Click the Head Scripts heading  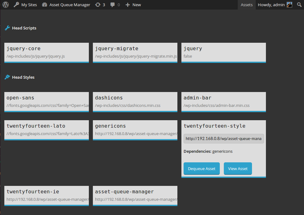pos(24,28)
